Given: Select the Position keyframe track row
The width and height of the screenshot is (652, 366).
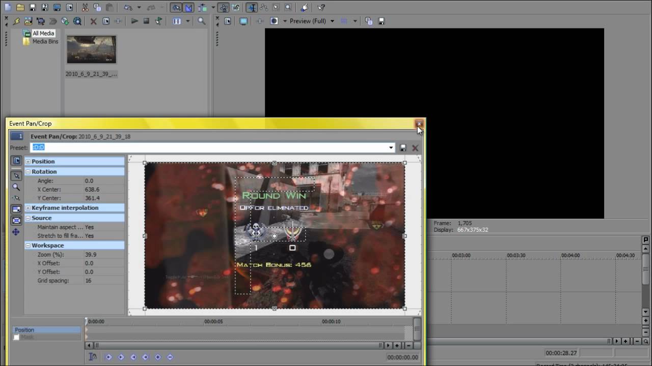Looking at the screenshot, I should click(47, 330).
